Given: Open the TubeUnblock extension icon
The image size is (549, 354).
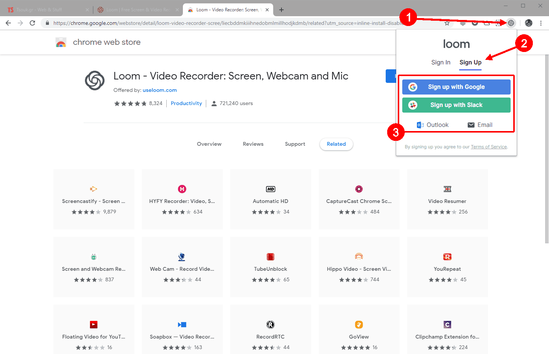Looking at the screenshot, I should tap(271, 257).
